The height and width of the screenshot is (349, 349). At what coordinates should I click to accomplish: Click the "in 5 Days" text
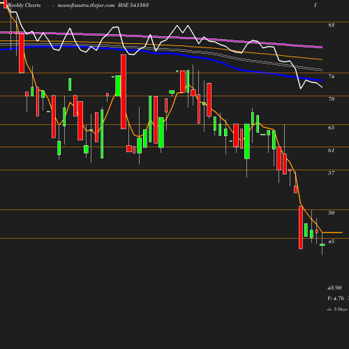click(337, 309)
